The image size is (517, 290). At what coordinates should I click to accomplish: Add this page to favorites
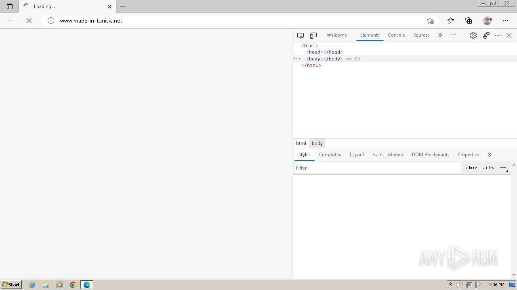point(430,21)
